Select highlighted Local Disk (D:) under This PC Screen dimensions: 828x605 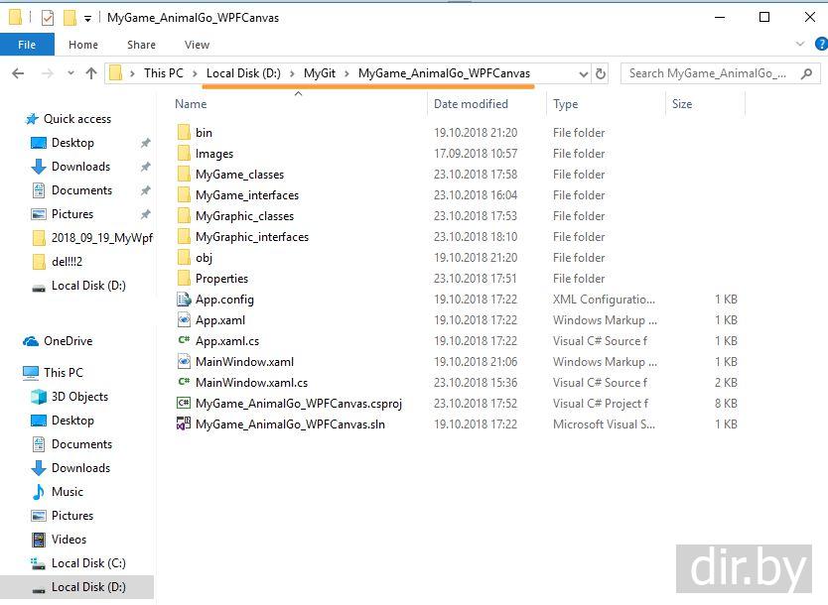pos(77,587)
